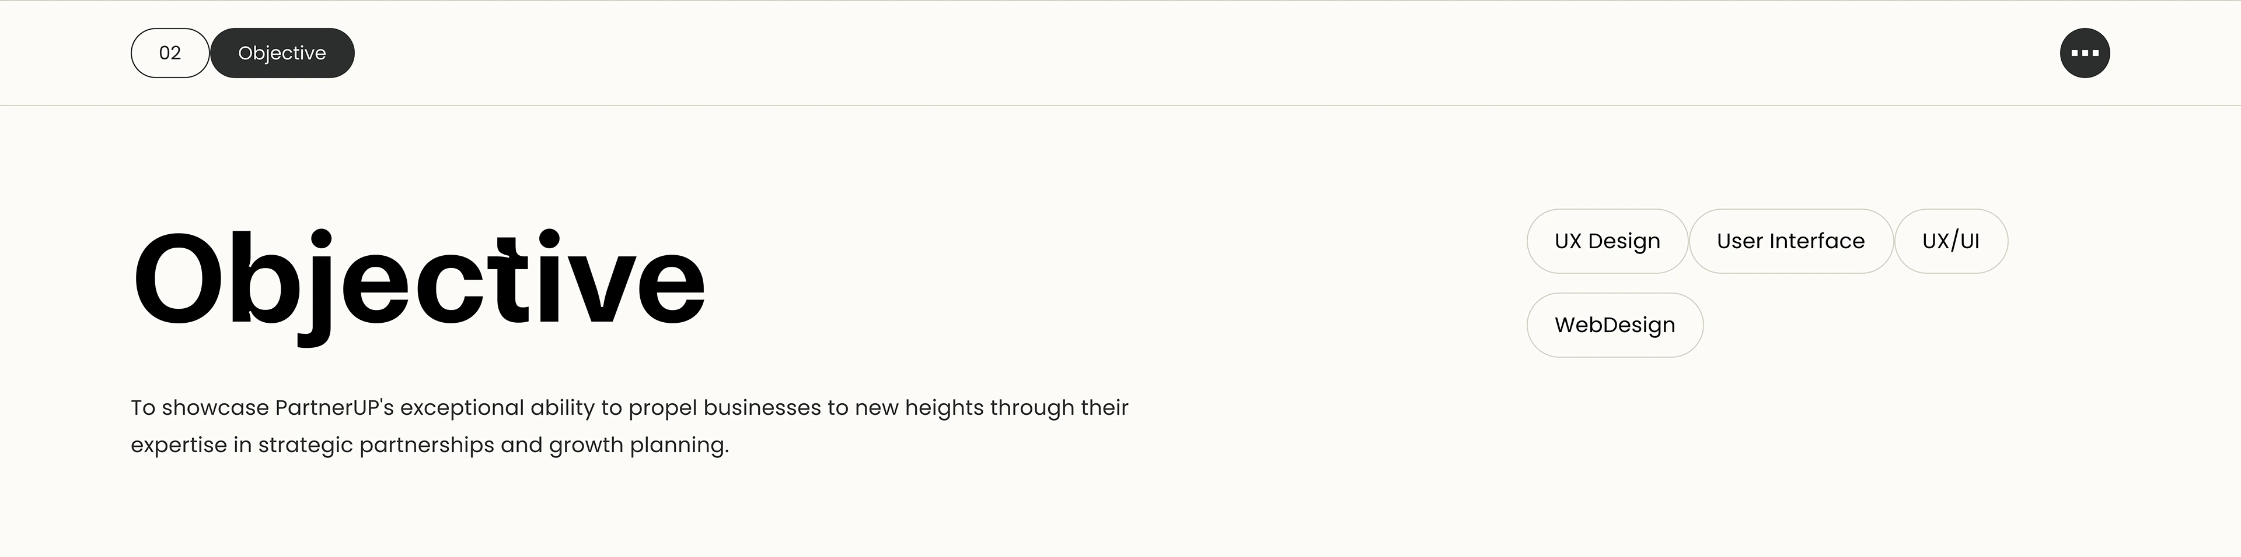Select the dark Objective pill label

click(x=282, y=53)
